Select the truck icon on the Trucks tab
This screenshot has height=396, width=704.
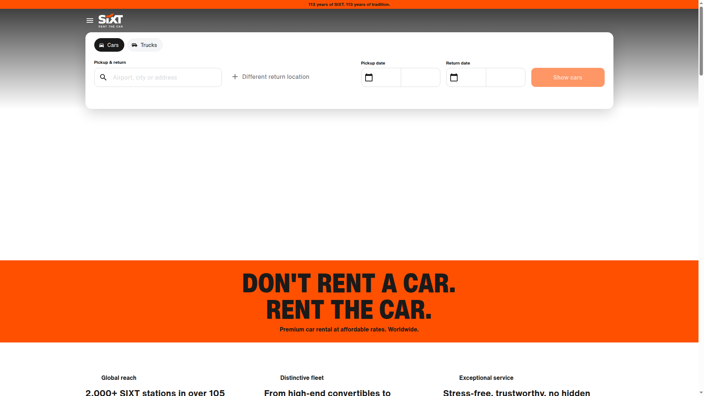[x=135, y=45]
